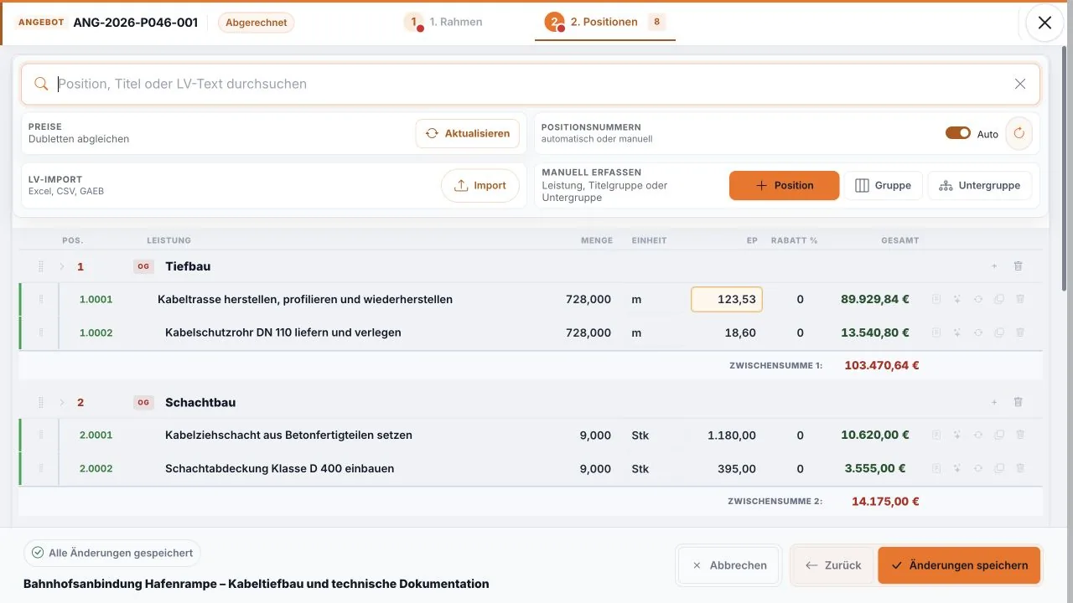Click the offer number ANG-2026-P046-001
The width and height of the screenshot is (1073, 603).
coord(136,23)
